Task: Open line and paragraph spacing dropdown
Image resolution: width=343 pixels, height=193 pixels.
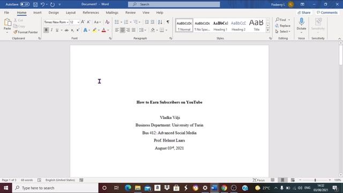Action: pos(143,30)
